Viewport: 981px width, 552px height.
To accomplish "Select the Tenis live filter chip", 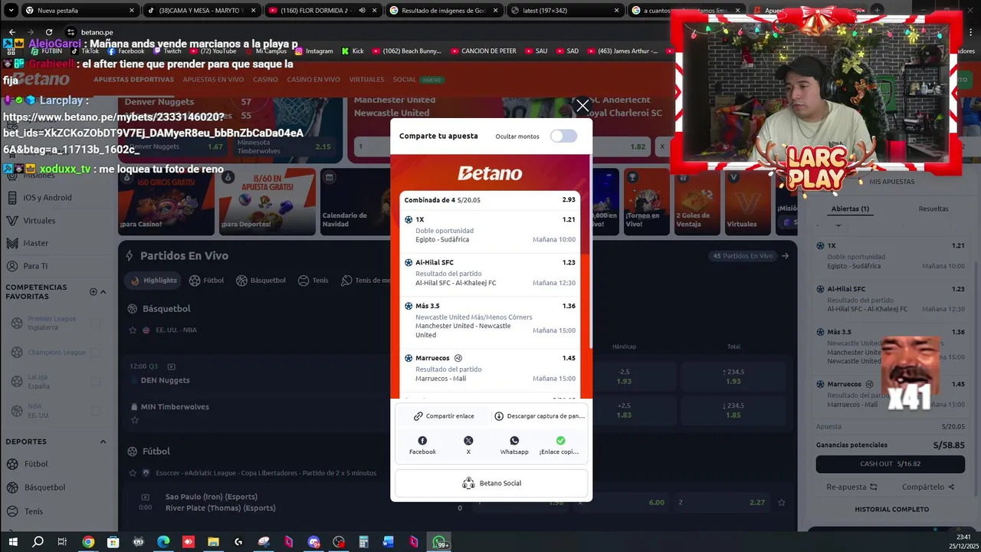I will (x=313, y=281).
